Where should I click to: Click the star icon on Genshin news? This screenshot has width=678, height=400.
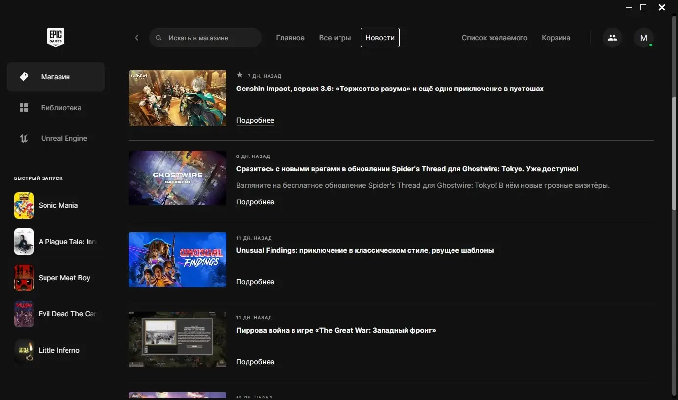pyautogui.click(x=240, y=75)
